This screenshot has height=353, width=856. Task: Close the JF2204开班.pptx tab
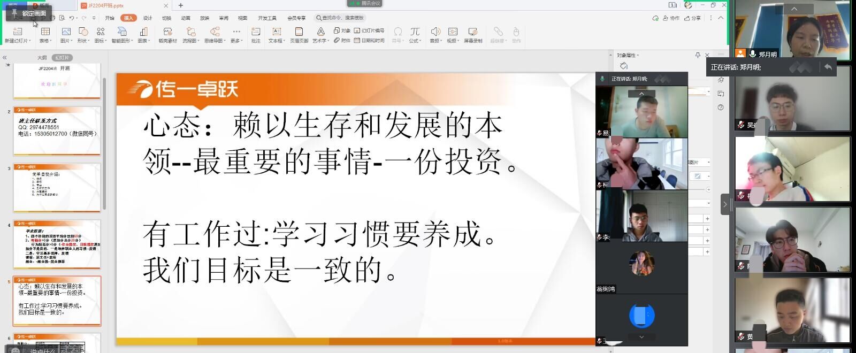166,5
